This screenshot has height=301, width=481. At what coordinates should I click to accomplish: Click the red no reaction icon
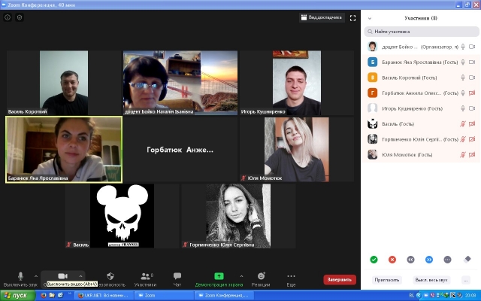pos(392,260)
